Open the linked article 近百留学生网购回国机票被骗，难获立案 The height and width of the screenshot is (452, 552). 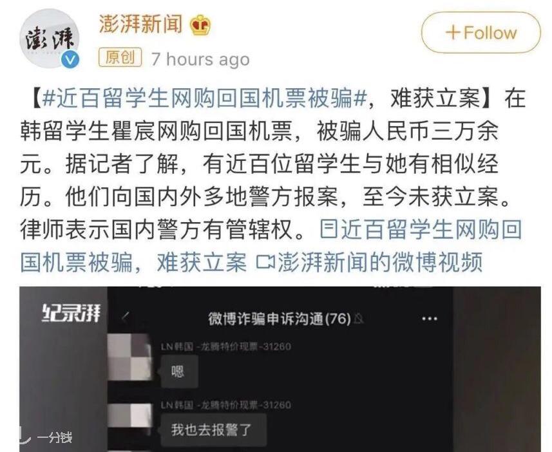point(271,246)
